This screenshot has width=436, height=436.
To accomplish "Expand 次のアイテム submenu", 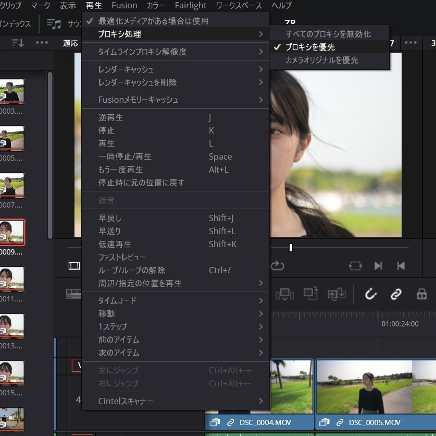I will (x=176, y=353).
